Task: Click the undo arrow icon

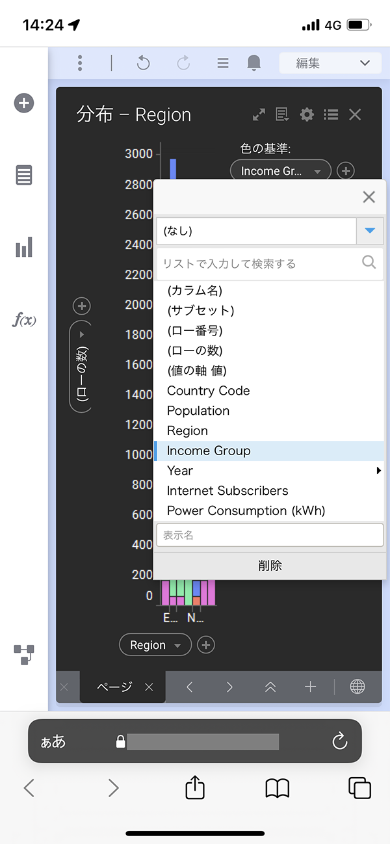Action: [144, 63]
